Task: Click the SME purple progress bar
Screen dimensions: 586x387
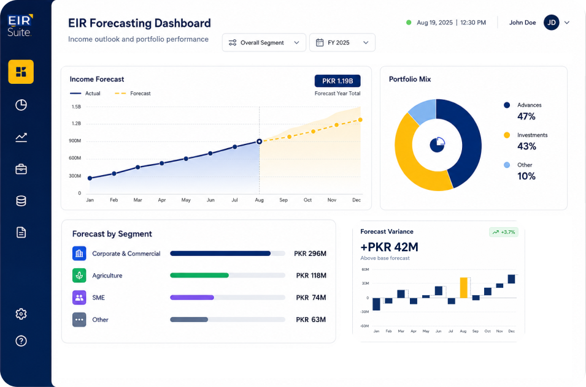Action: 228,298
